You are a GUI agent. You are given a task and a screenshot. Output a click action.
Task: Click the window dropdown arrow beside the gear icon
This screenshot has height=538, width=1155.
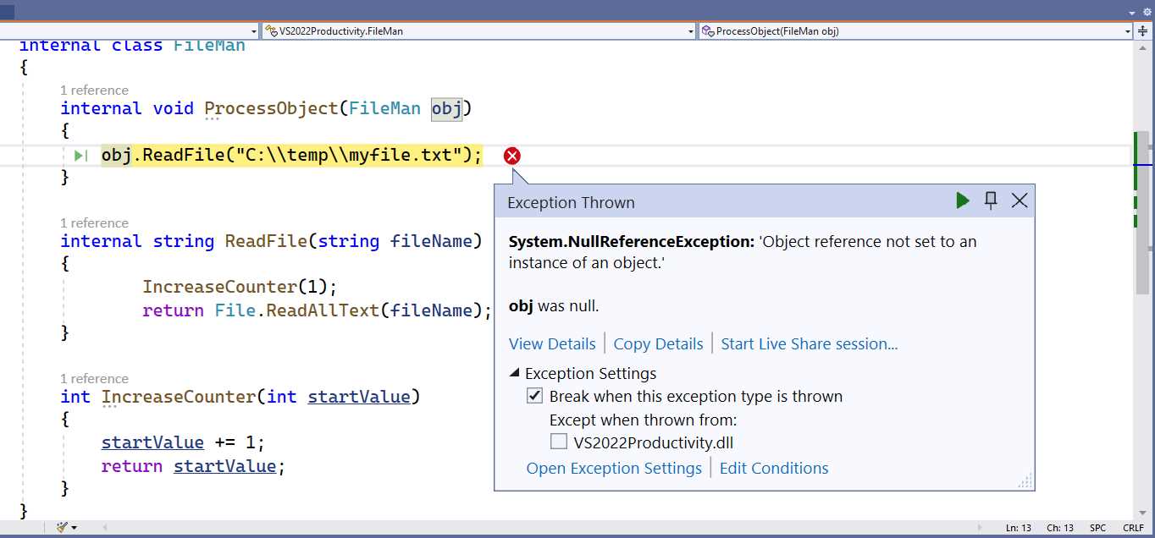[x=1130, y=11]
